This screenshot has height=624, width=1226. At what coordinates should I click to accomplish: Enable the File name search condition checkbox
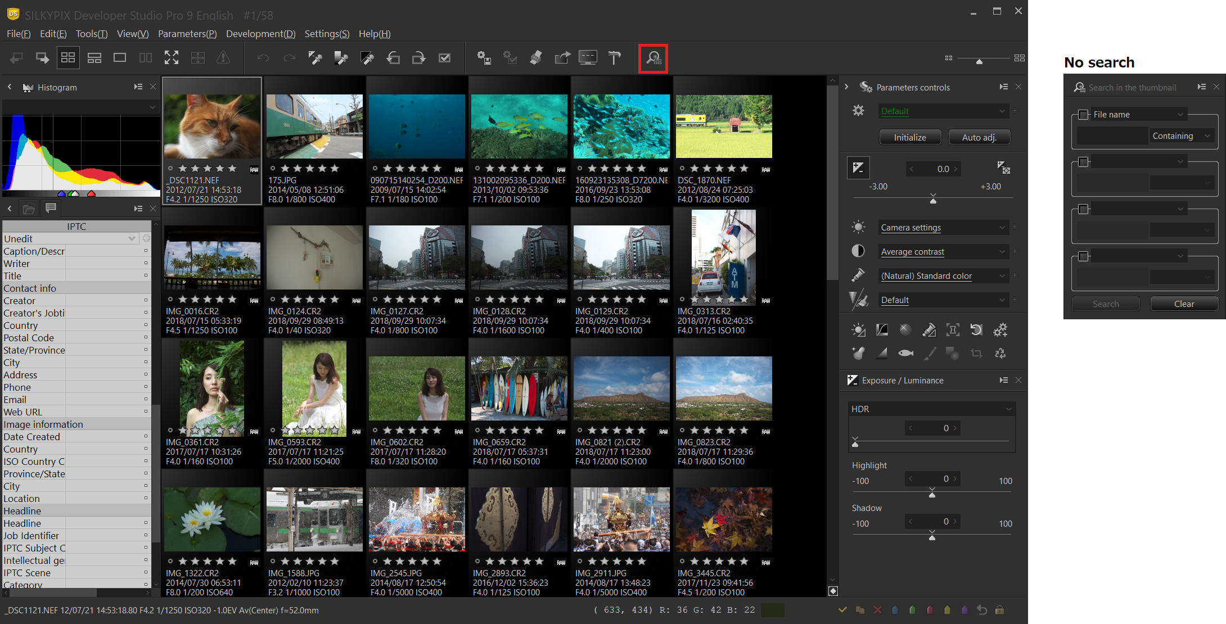(x=1083, y=115)
